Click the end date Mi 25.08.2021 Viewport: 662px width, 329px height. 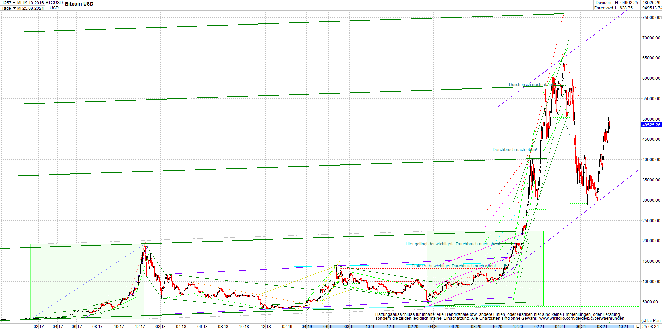click(31, 8)
